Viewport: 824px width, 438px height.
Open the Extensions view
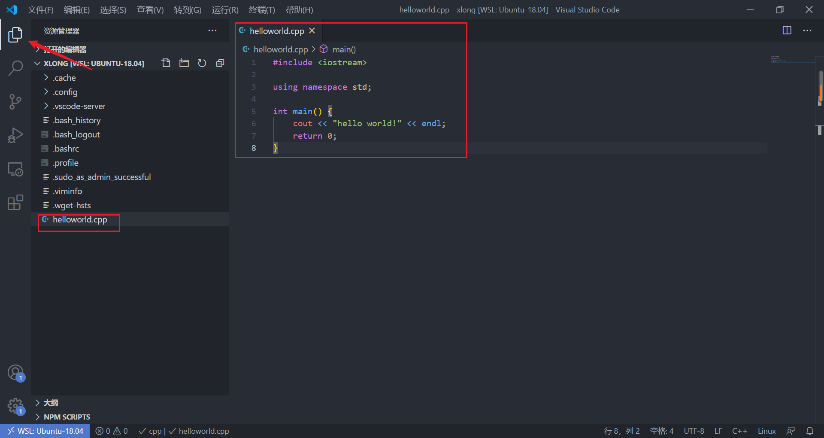pos(15,202)
